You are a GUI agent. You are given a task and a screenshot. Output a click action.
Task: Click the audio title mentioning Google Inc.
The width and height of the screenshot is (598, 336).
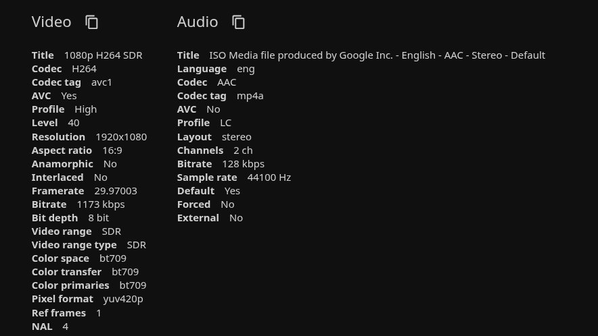pyautogui.click(x=377, y=55)
